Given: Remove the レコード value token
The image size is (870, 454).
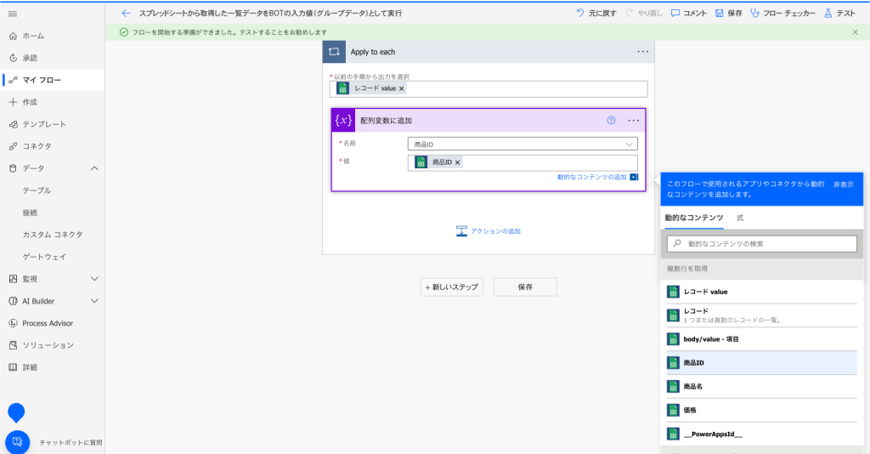Looking at the screenshot, I should (402, 88).
